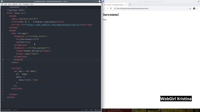Click the browser forward arrow

(x=107, y=8)
